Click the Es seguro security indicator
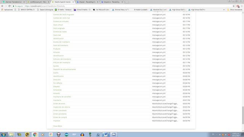244x137 pixels. click(x=18, y=6)
